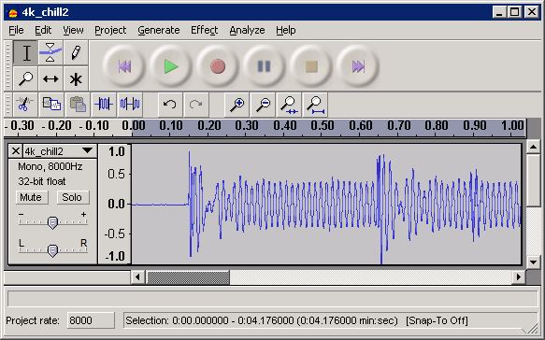Select the Time Shift tool

point(50,78)
